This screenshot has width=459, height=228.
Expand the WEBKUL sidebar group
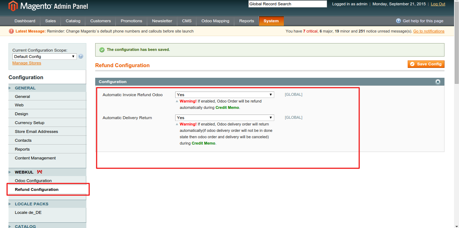click(47, 172)
